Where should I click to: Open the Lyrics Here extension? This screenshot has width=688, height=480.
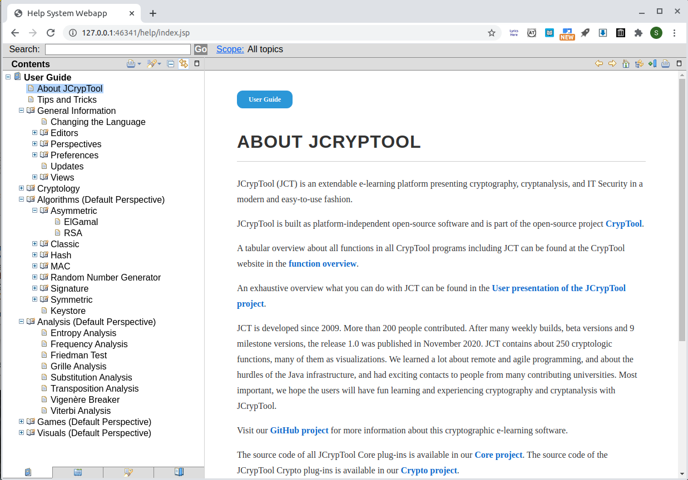coord(514,33)
